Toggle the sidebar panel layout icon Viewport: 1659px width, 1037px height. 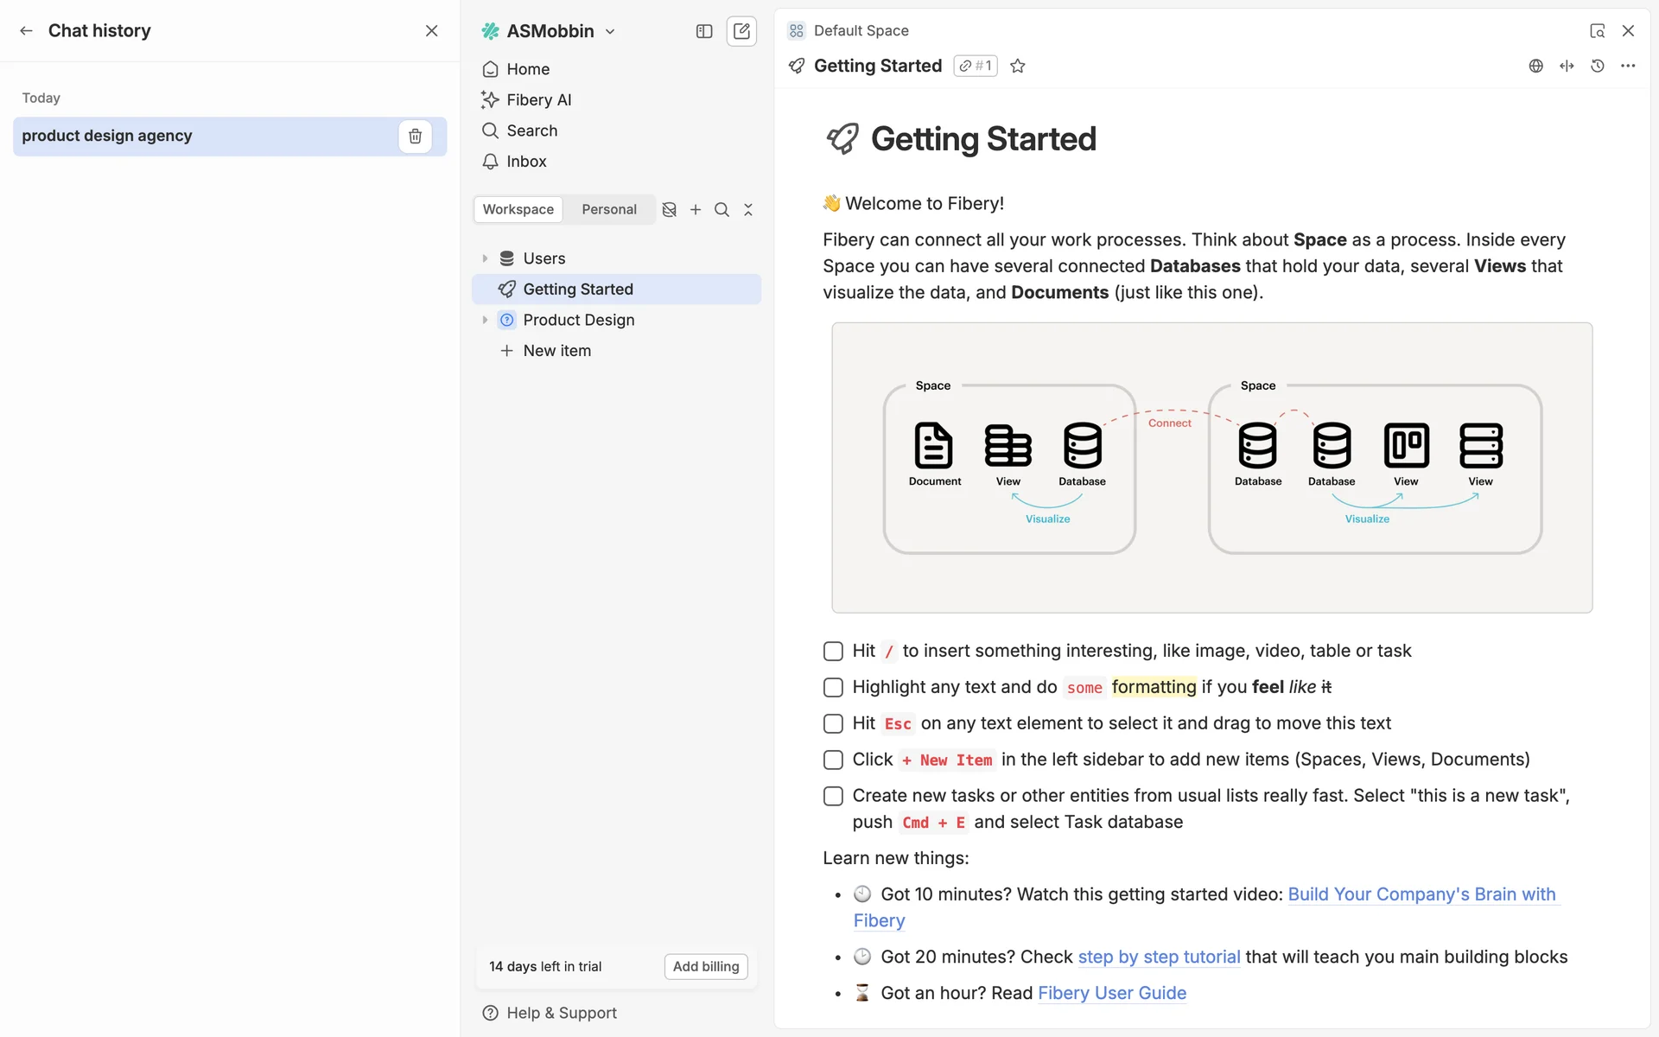tap(704, 31)
